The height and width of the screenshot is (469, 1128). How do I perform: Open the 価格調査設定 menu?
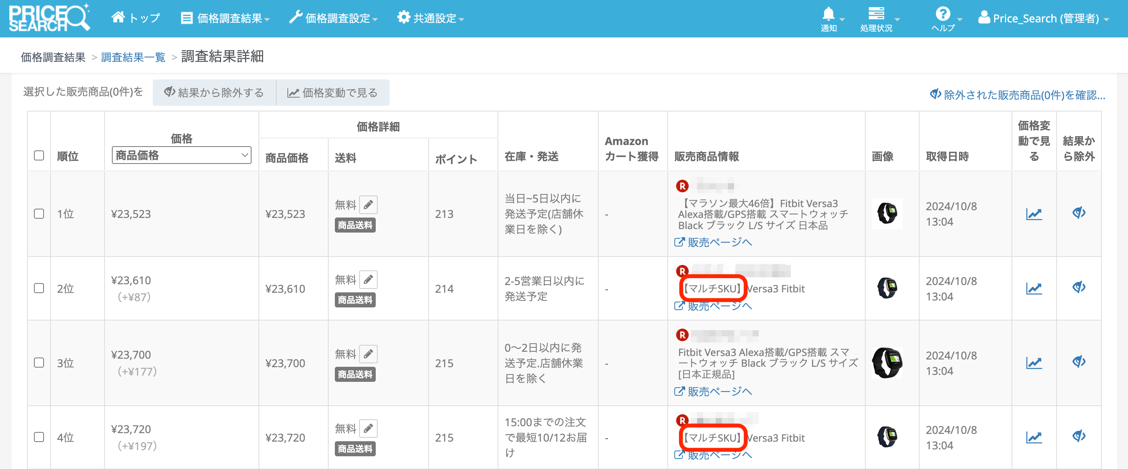tap(333, 19)
